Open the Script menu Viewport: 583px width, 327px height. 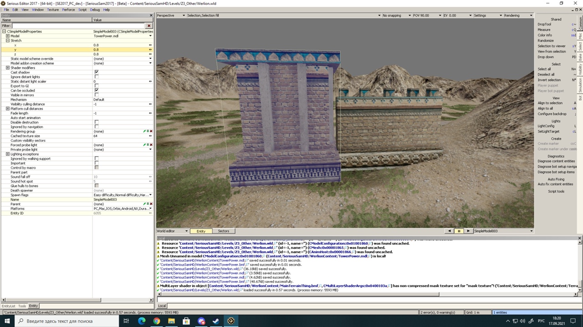[82, 10]
